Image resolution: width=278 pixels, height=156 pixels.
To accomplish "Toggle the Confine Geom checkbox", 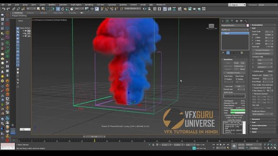I will click(253, 71).
